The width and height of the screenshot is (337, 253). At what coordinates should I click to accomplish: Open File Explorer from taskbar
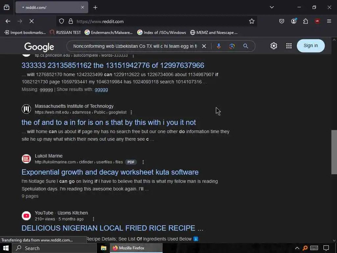pos(104,248)
